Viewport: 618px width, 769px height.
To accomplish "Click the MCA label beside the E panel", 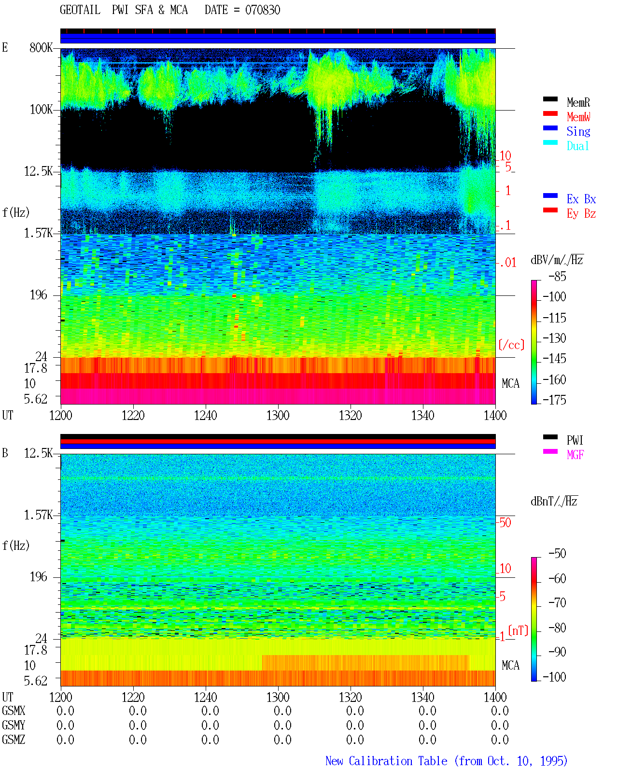I will (510, 383).
